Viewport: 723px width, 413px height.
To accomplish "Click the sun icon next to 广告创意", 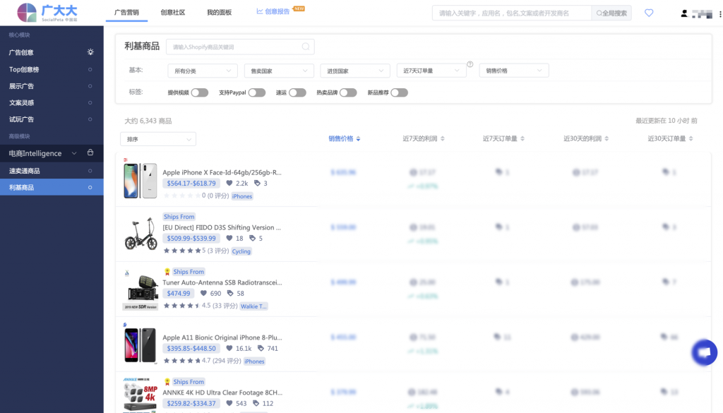I will click(x=90, y=52).
